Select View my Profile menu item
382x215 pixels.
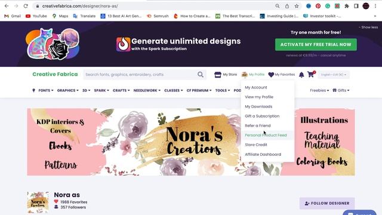point(259,97)
